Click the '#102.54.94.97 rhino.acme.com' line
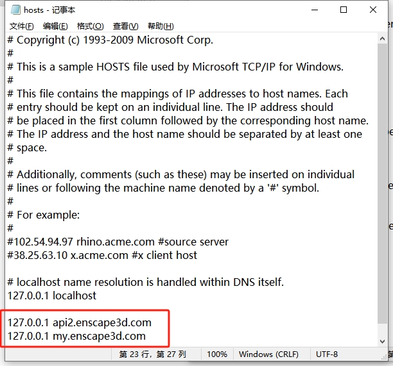Screen dimensions: 393x366 (x=118, y=242)
